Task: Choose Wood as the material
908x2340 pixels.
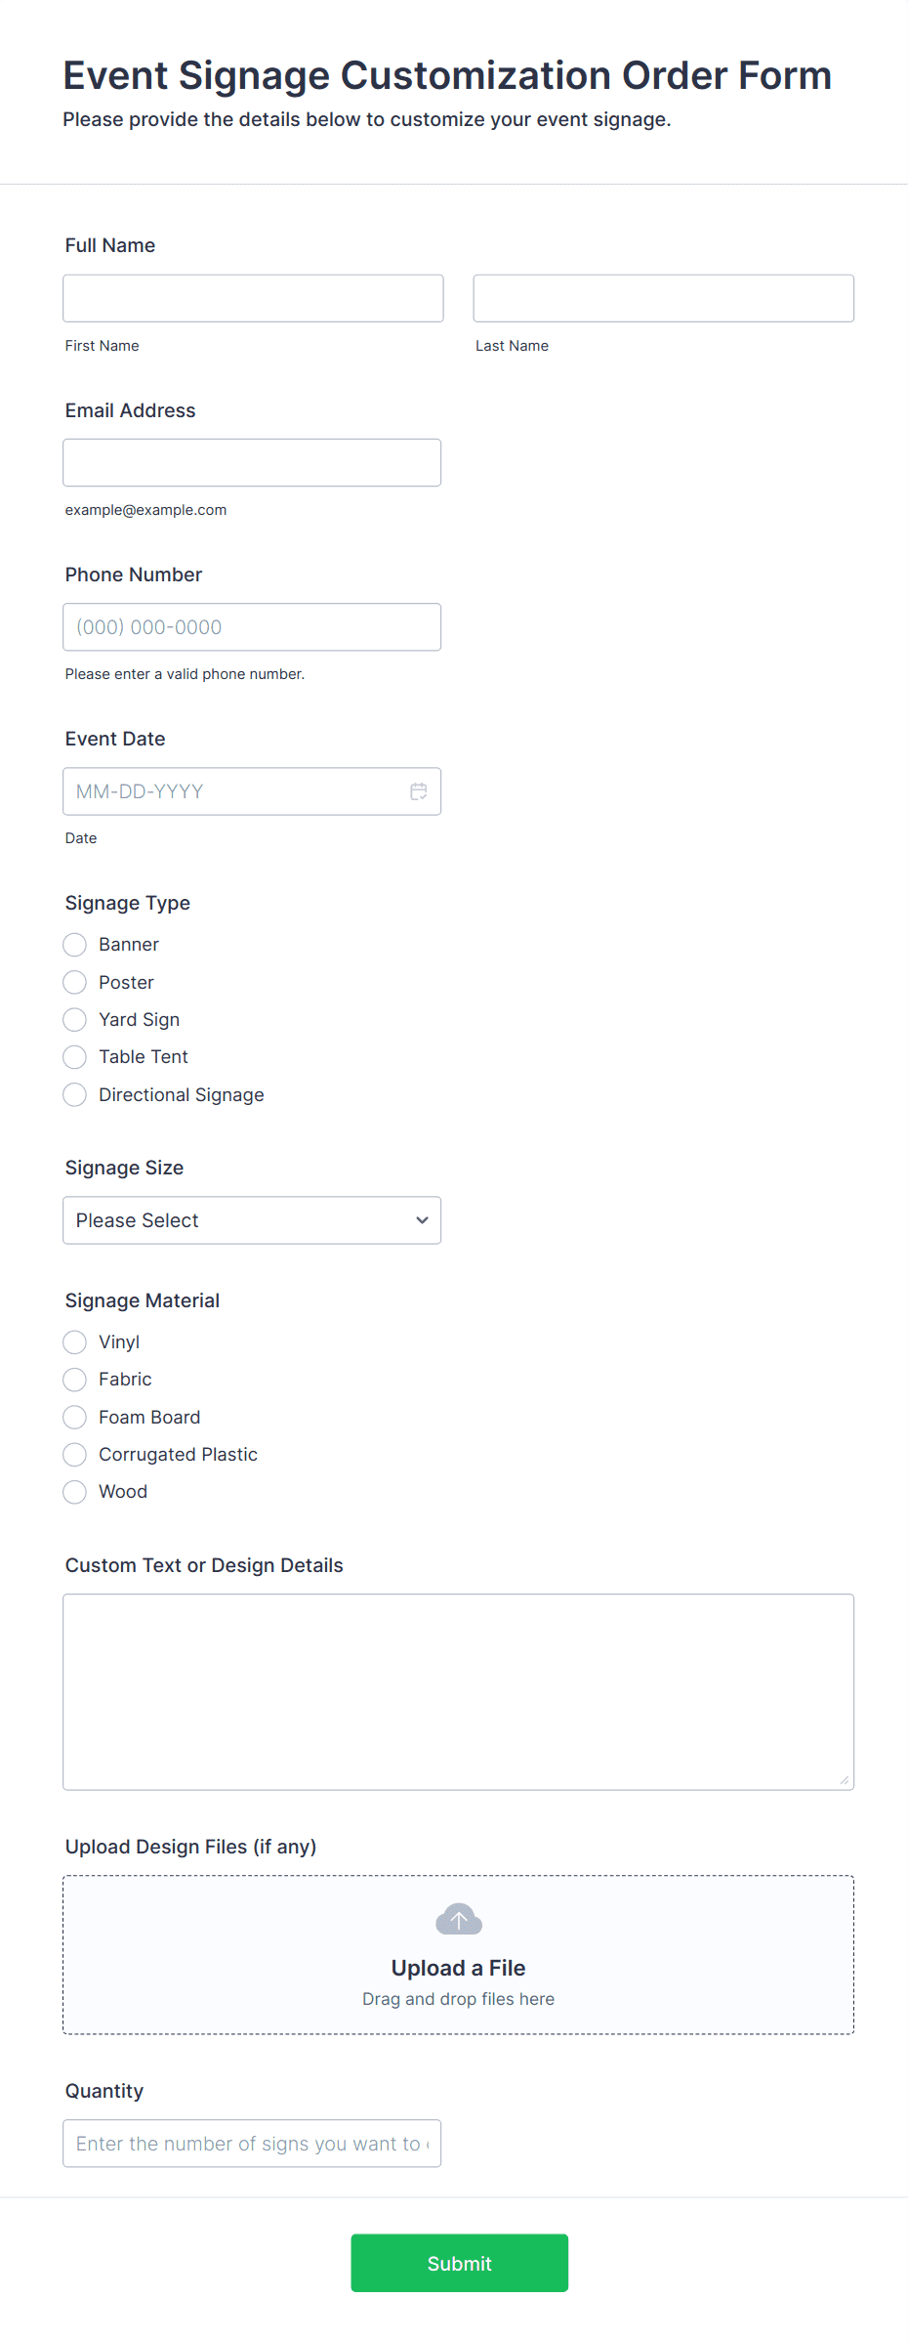Action: [x=75, y=1492]
